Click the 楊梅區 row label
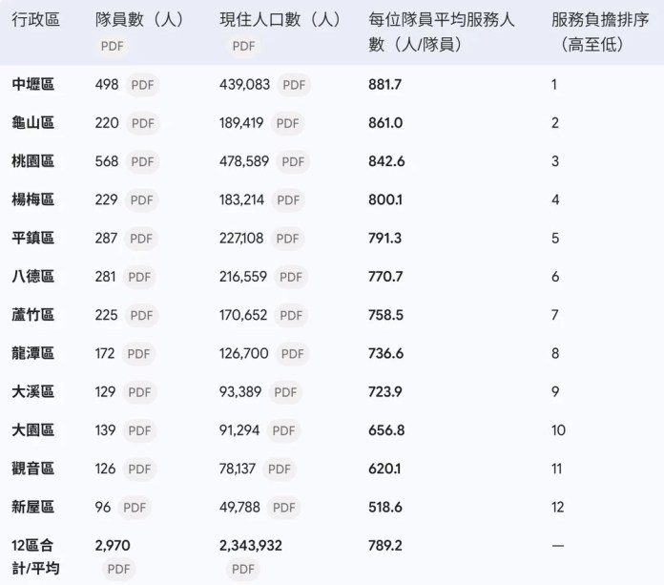 (x=33, y=199)
